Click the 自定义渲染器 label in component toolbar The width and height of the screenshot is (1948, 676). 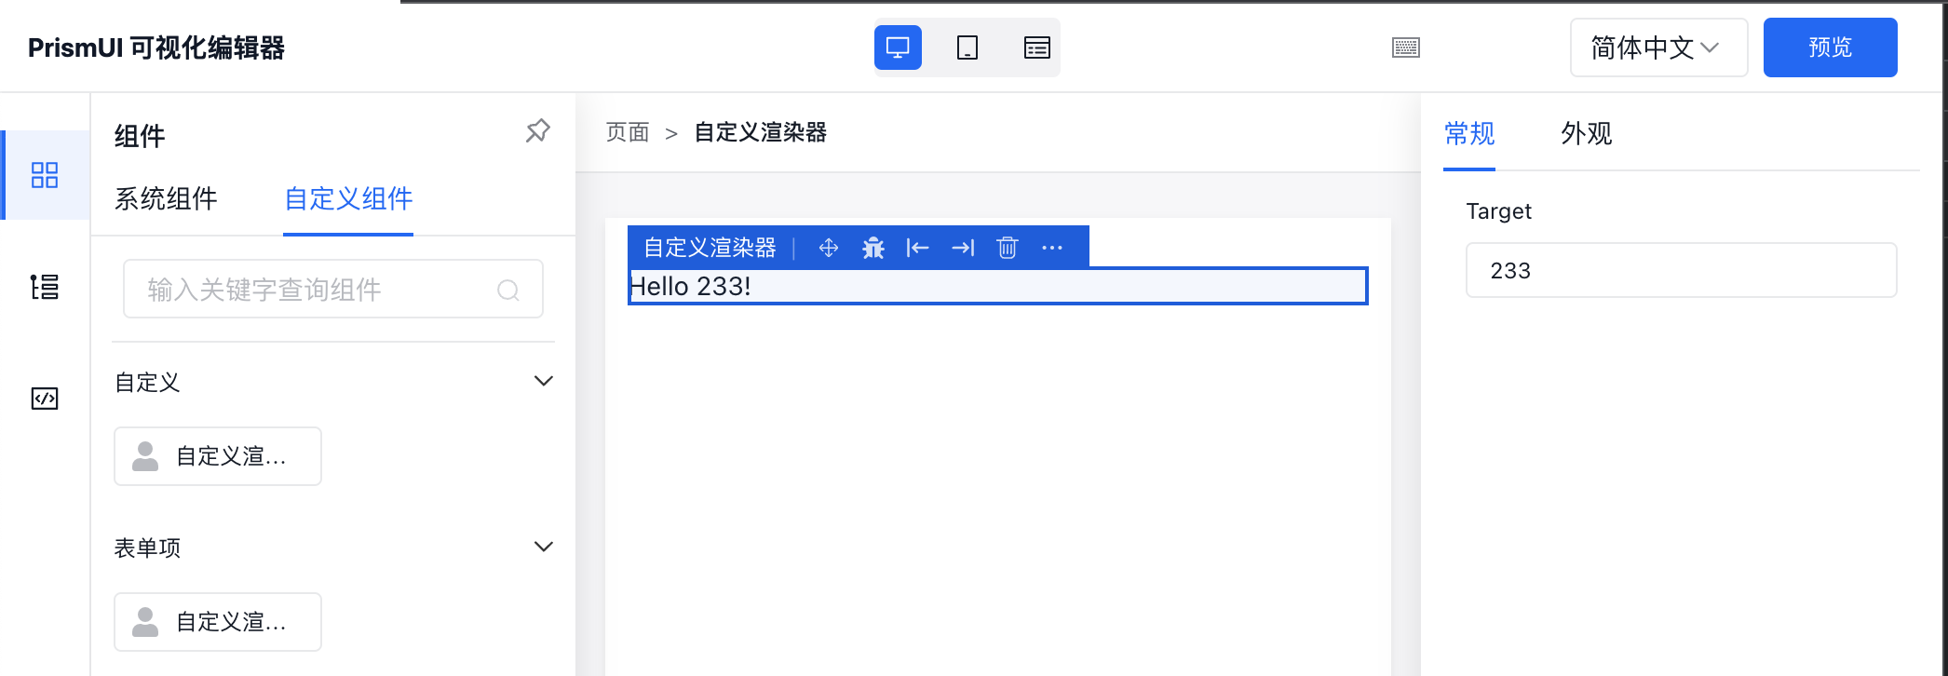[x=710, y=248]
